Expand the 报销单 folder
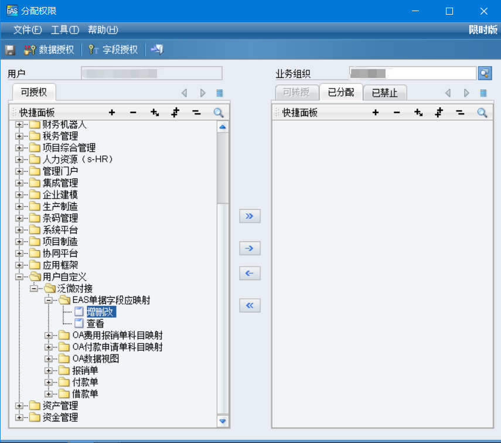The image size is (501, 443). click(50, 370)
